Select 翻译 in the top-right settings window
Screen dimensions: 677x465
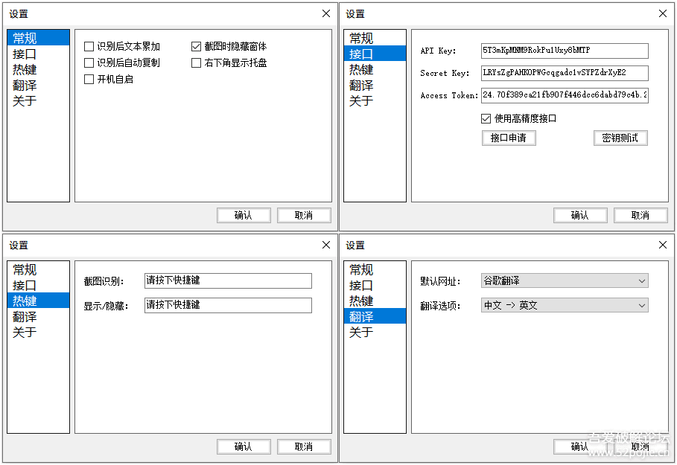pos(375,85)
